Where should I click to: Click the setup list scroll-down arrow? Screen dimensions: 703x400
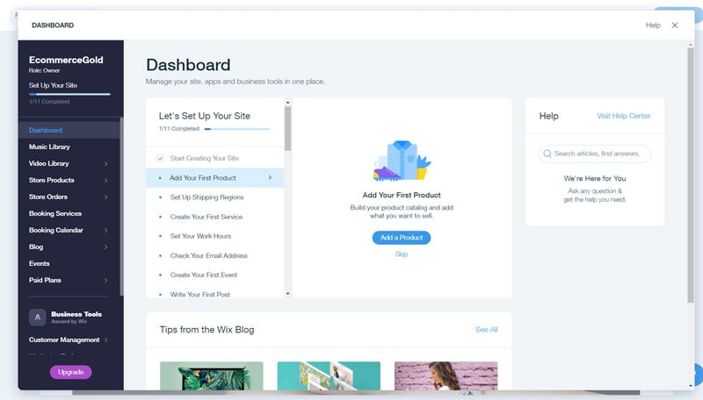pyautogui.click(x=288, y=294)
